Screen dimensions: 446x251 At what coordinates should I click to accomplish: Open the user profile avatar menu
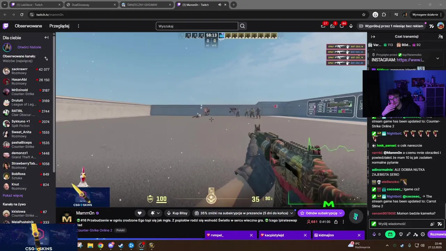[440, 26]
